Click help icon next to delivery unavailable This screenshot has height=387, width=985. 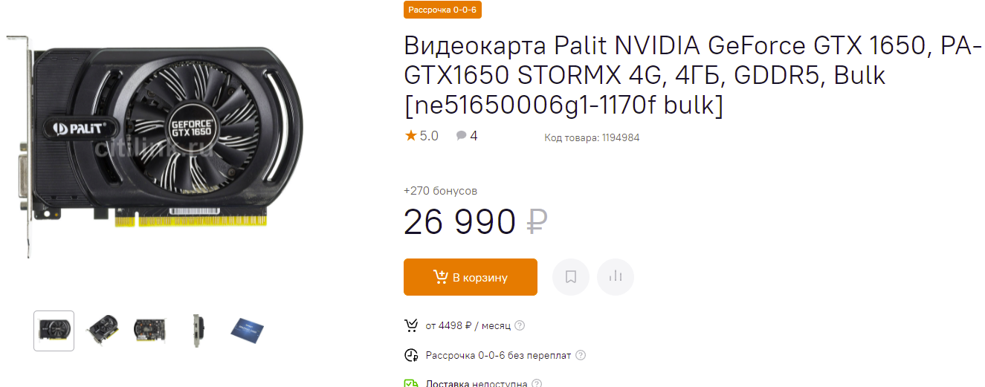tap(537, 384)
